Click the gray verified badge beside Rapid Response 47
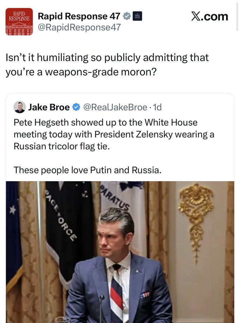 pos(127,16)
